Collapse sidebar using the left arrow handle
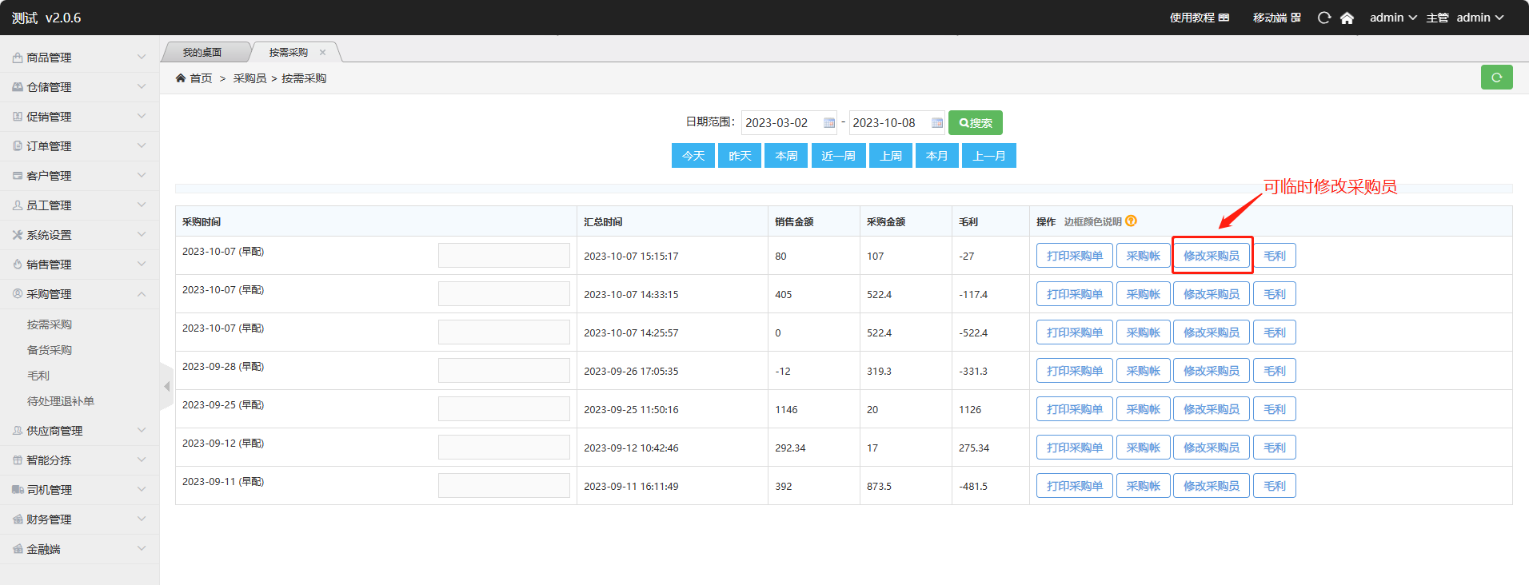 (166, 387)
